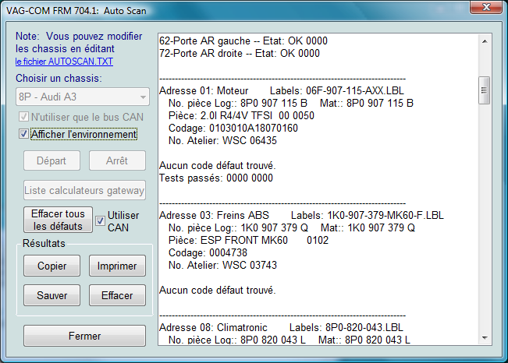Save results with the Sauver button

point(52,295)
